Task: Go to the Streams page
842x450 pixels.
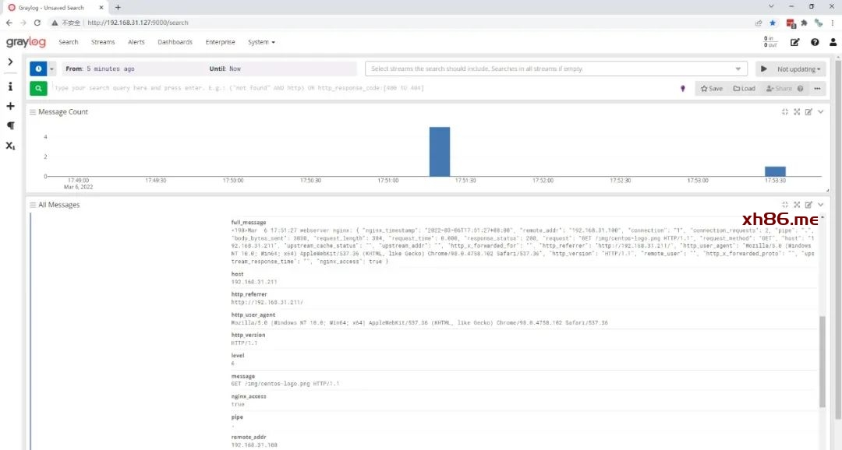Action: pos(103,42)
